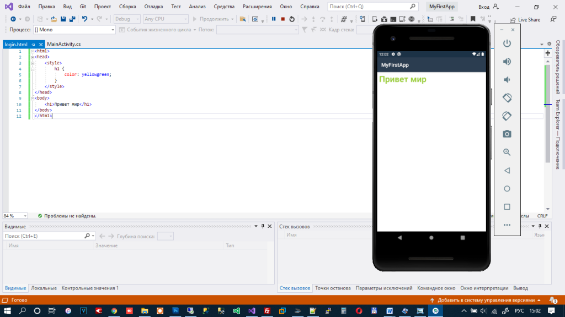Activate the emulator zoom magnifier

pos(507,152)
